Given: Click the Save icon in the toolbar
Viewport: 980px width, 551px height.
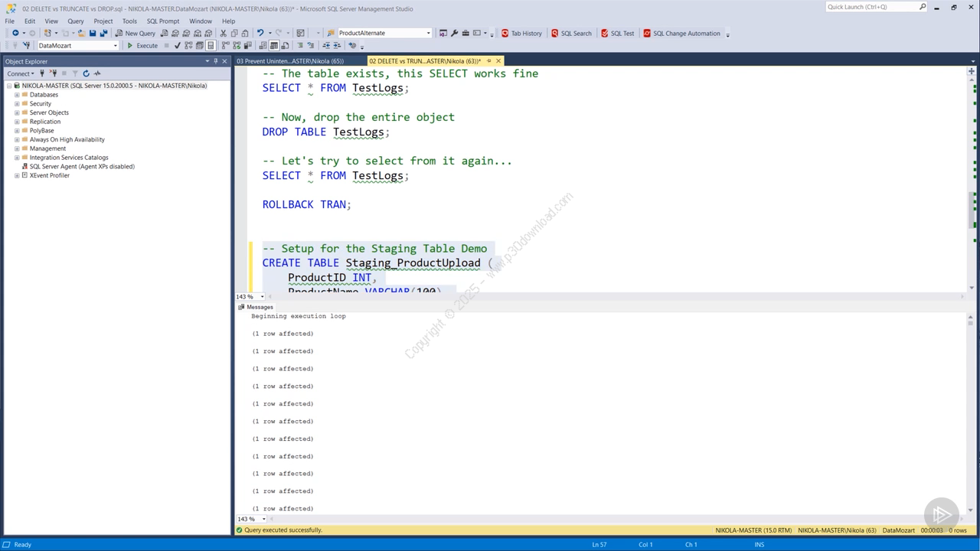Looking at the screenshot, I should [x=93, y=33].
